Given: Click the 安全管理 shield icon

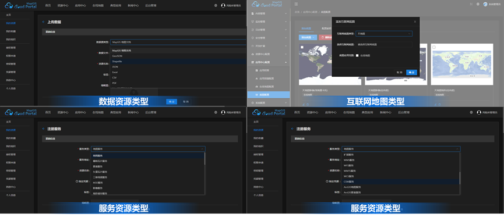Looking at the screenshot, I should [253, 38].
